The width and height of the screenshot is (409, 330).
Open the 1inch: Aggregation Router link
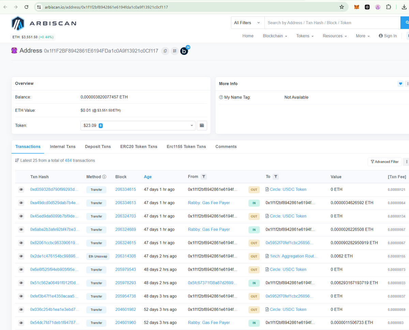point(293,256)
